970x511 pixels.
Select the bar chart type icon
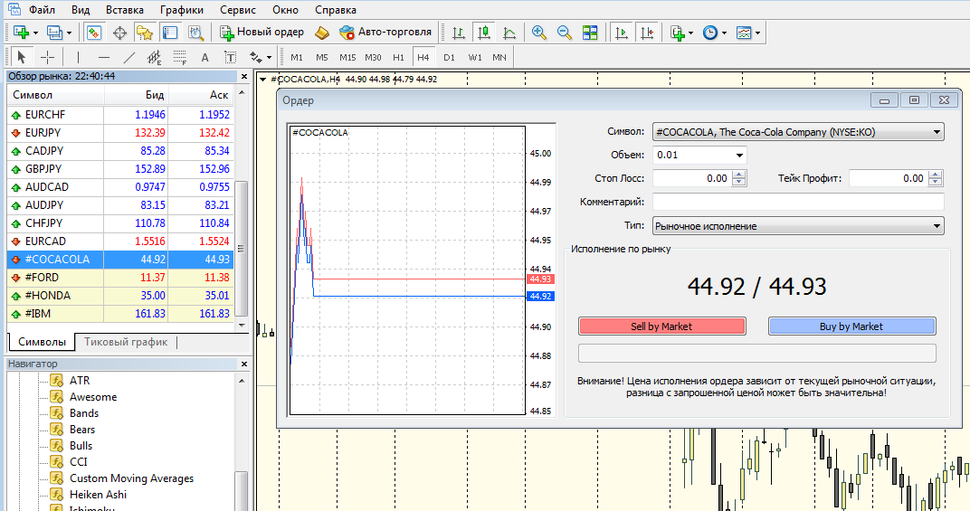coord(459,33)
